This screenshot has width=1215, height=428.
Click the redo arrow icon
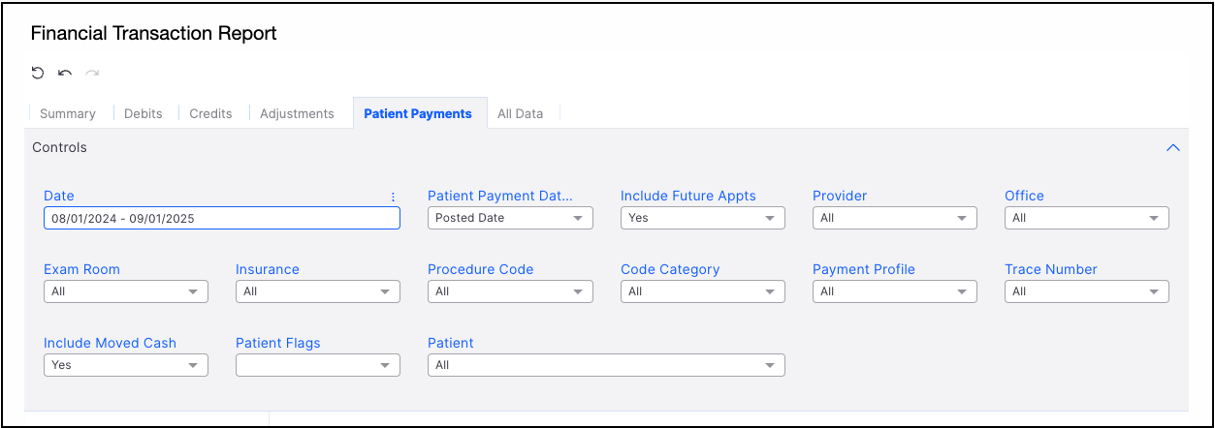pos(92,73)
